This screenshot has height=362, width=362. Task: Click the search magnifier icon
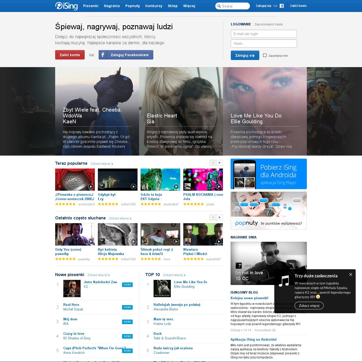[219, 6]
